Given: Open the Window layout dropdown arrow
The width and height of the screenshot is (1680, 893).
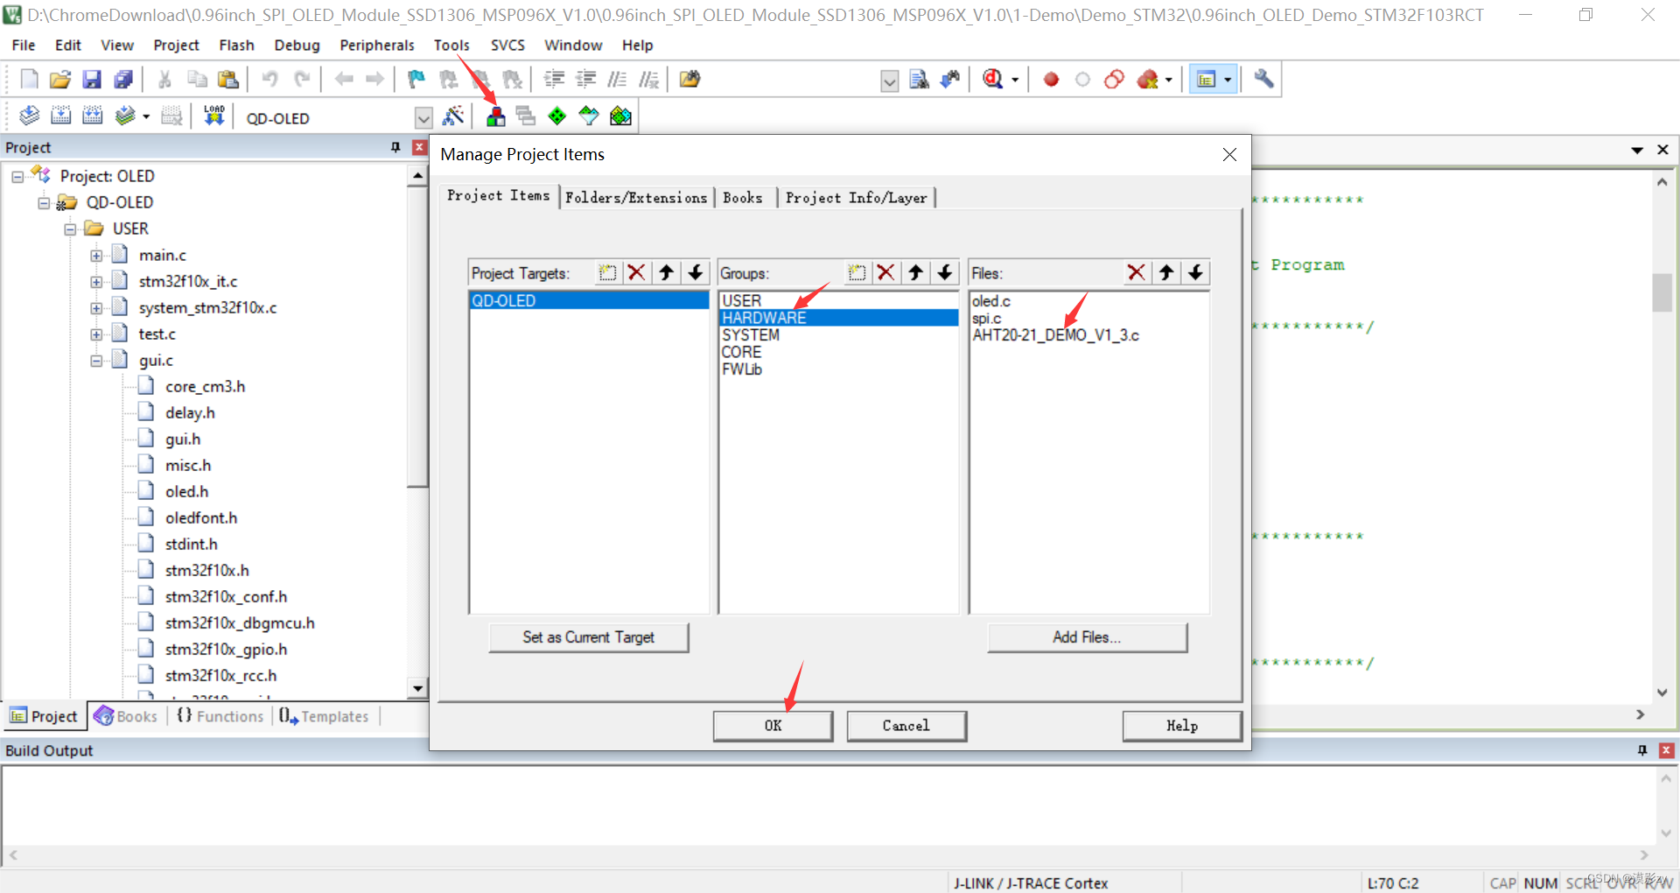Looking at the screenshot, I should 1228,80.
